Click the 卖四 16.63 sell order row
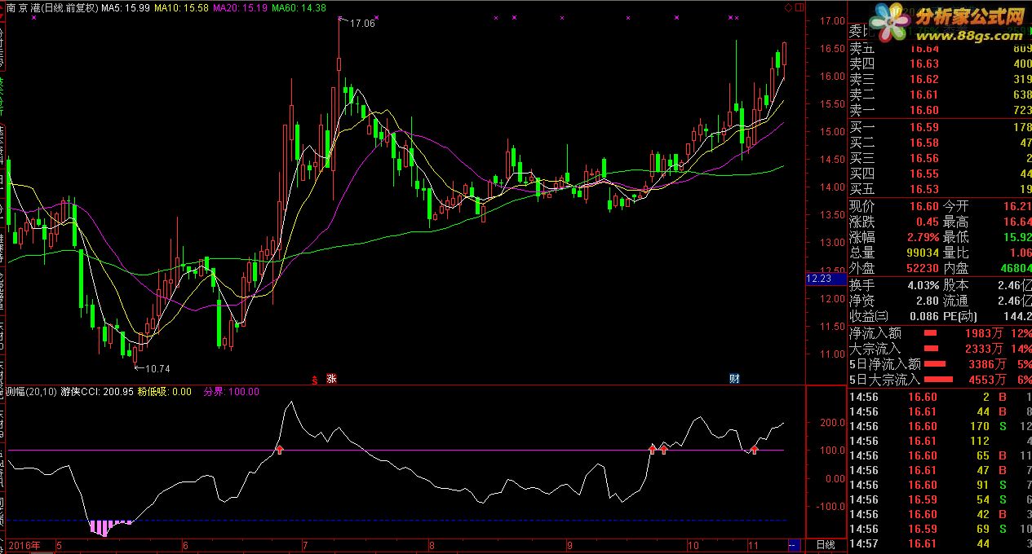Image resolution: width=1032 pixels, height=554 pixels. click(x=940, y=64)
